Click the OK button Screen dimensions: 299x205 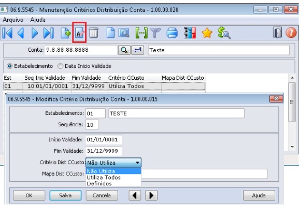point(29,196)
